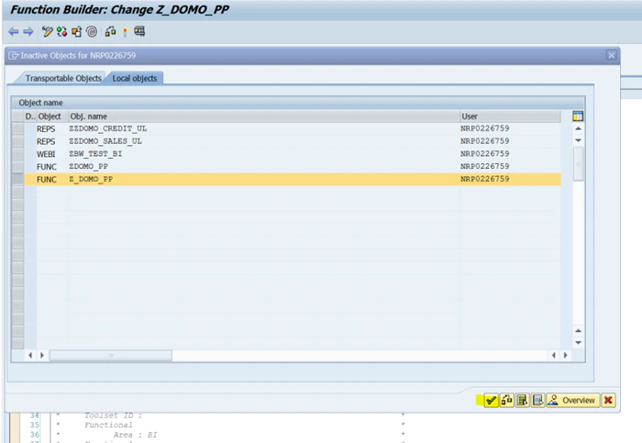Select the row marker for ZDOMO_PP
Viewport: 642px width, 443px height.
(17, 167)
